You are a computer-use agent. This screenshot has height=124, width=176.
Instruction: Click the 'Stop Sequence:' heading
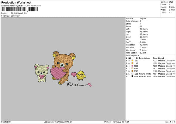133,56
